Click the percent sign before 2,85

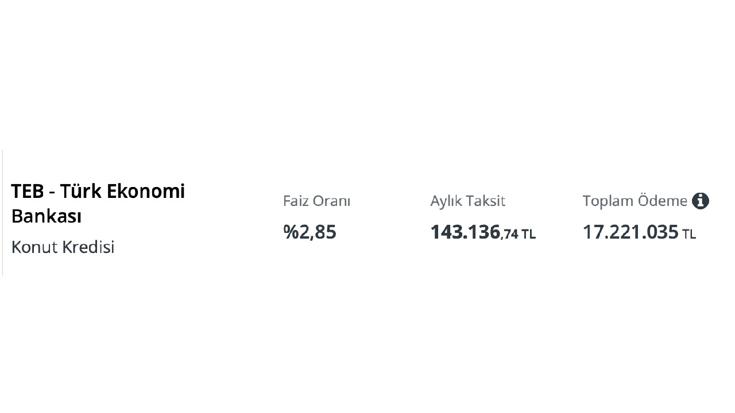pos(290,232)
